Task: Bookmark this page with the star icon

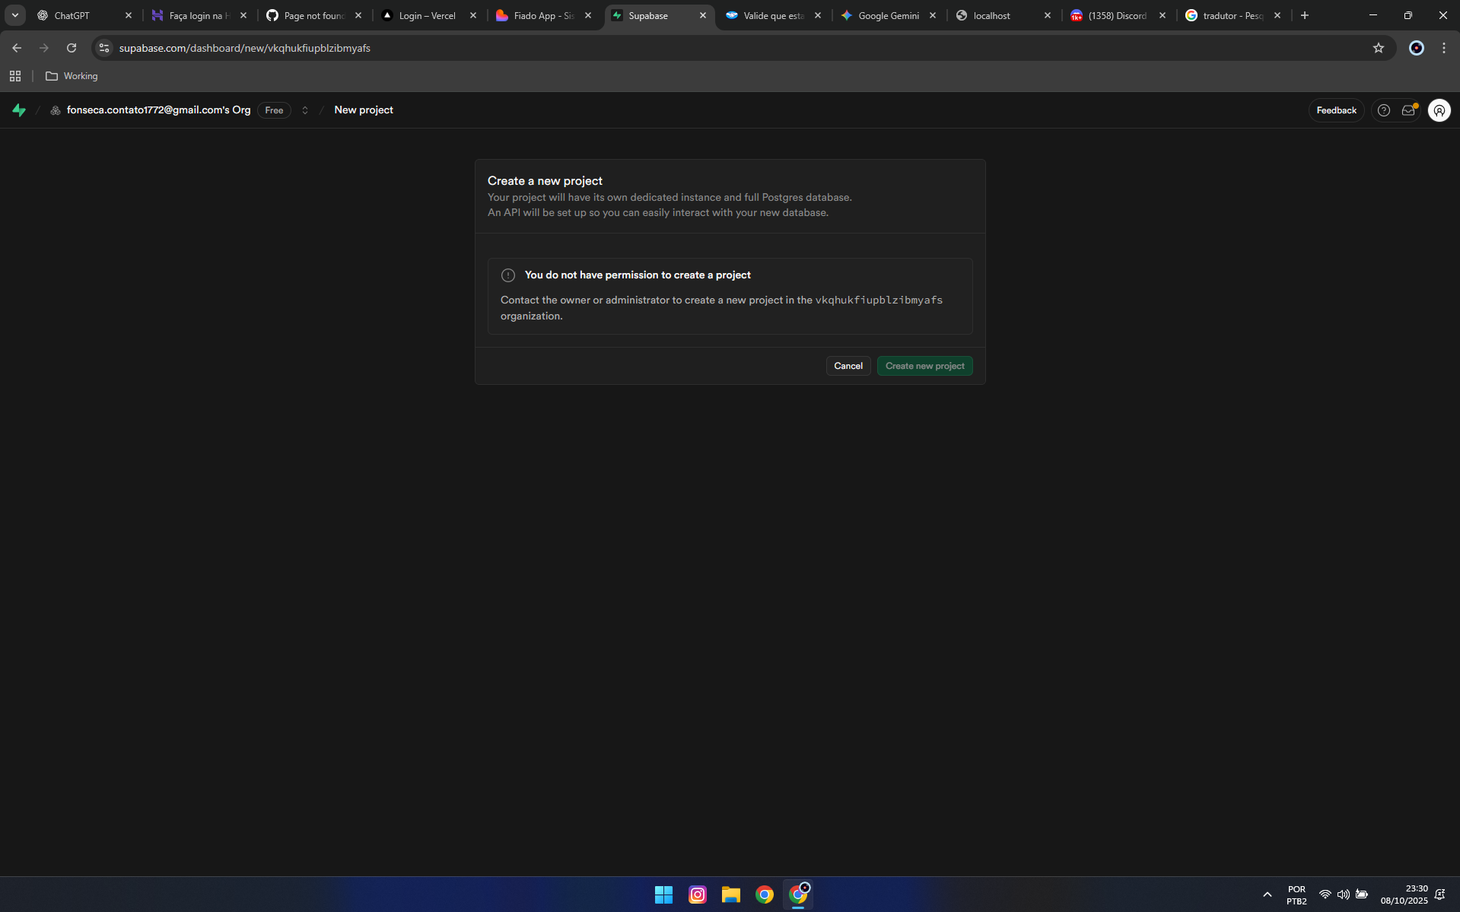Action: (1379, 48)
